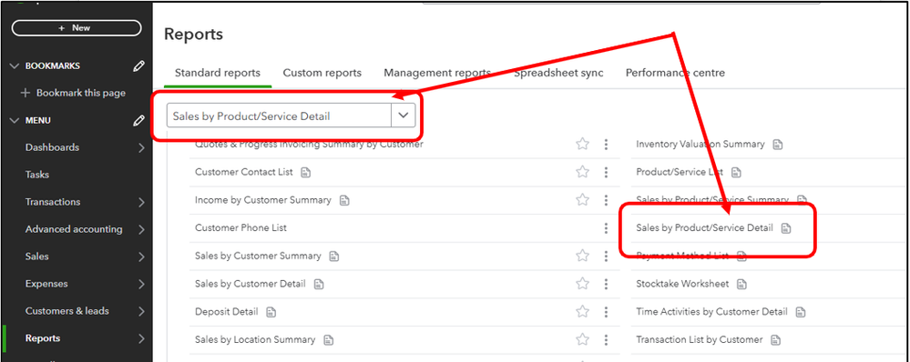910x362 pixels.
Task: Click document icon beside Sales by Customer Summary
Action: [334, 256]
